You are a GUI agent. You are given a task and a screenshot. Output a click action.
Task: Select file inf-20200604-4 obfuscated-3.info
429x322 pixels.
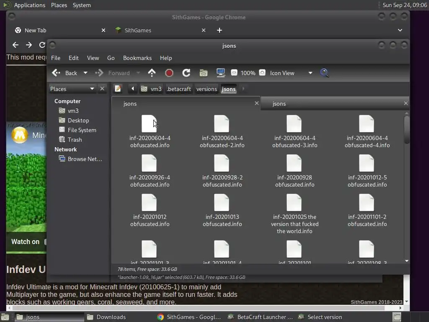[x=295, y=132]
